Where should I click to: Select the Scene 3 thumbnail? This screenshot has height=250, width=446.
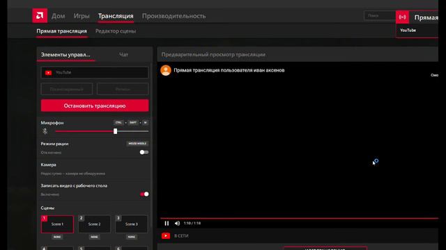click(x=132, y=224)
